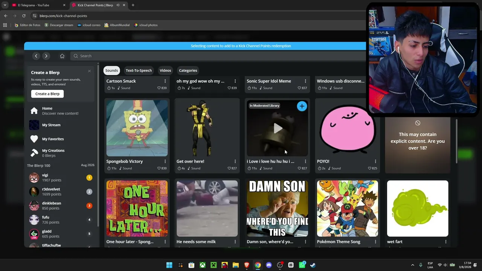482x271 pixels.
Task: Like POYO! with heart icon
Action: (x=370, y=168)
